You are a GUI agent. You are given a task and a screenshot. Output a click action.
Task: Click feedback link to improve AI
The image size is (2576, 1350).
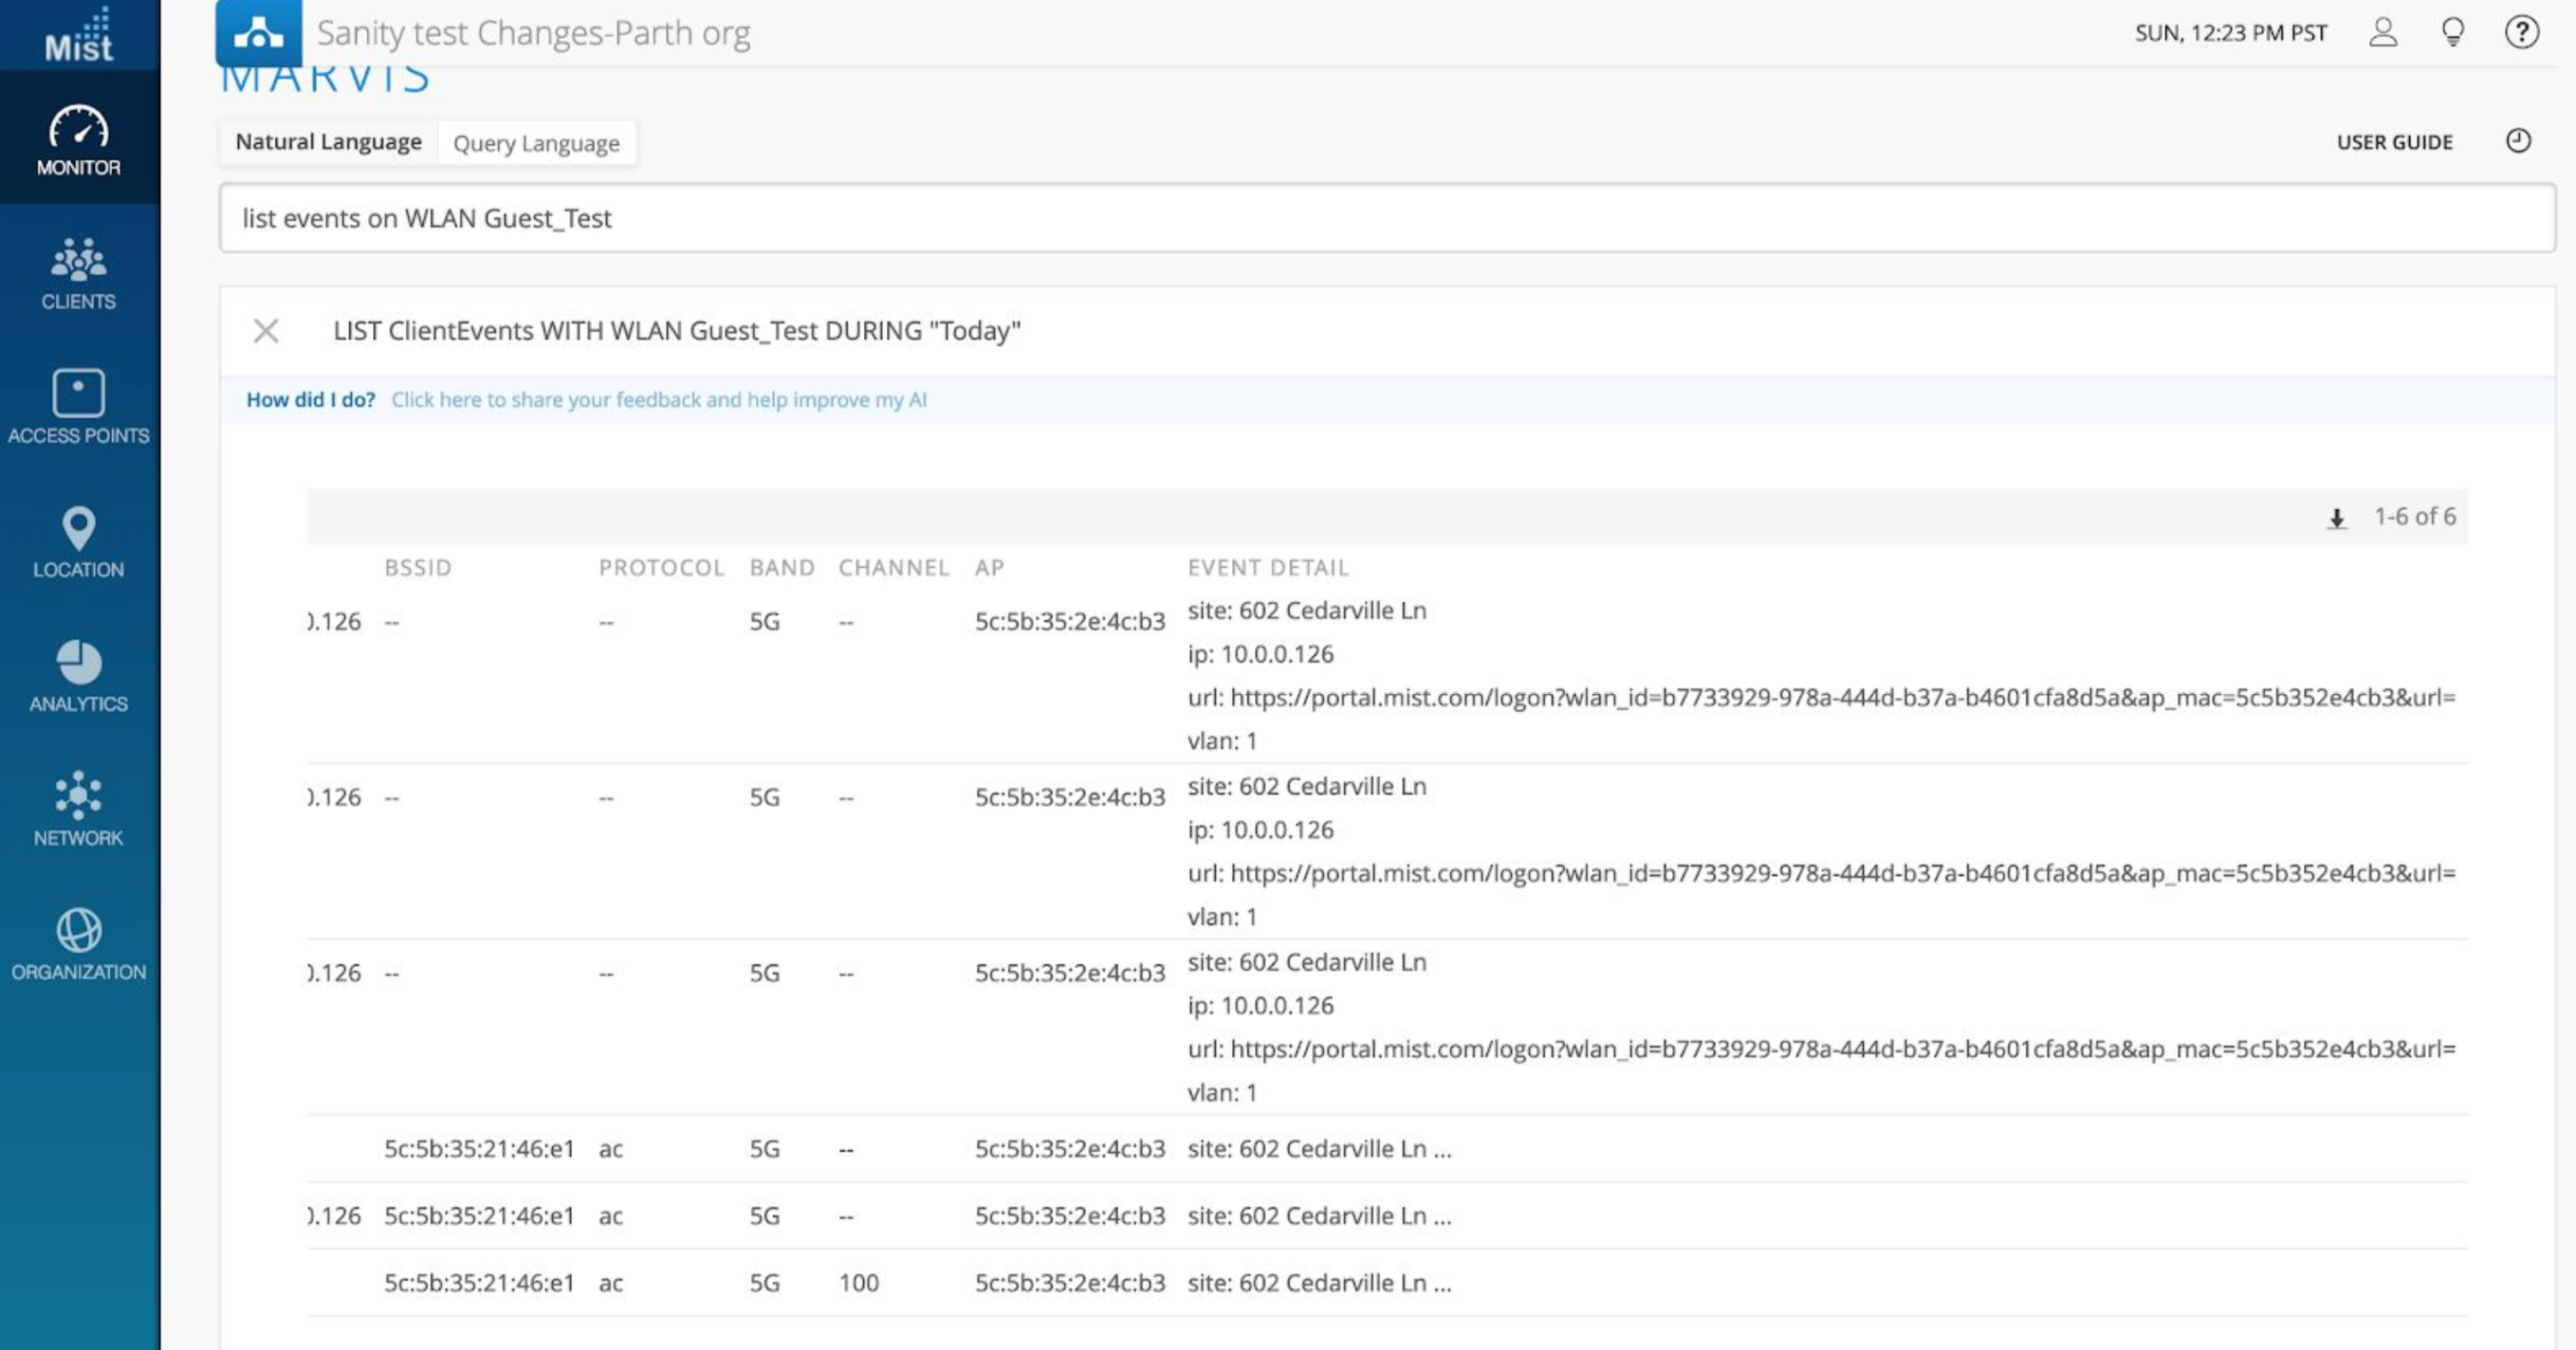(658, 400)
